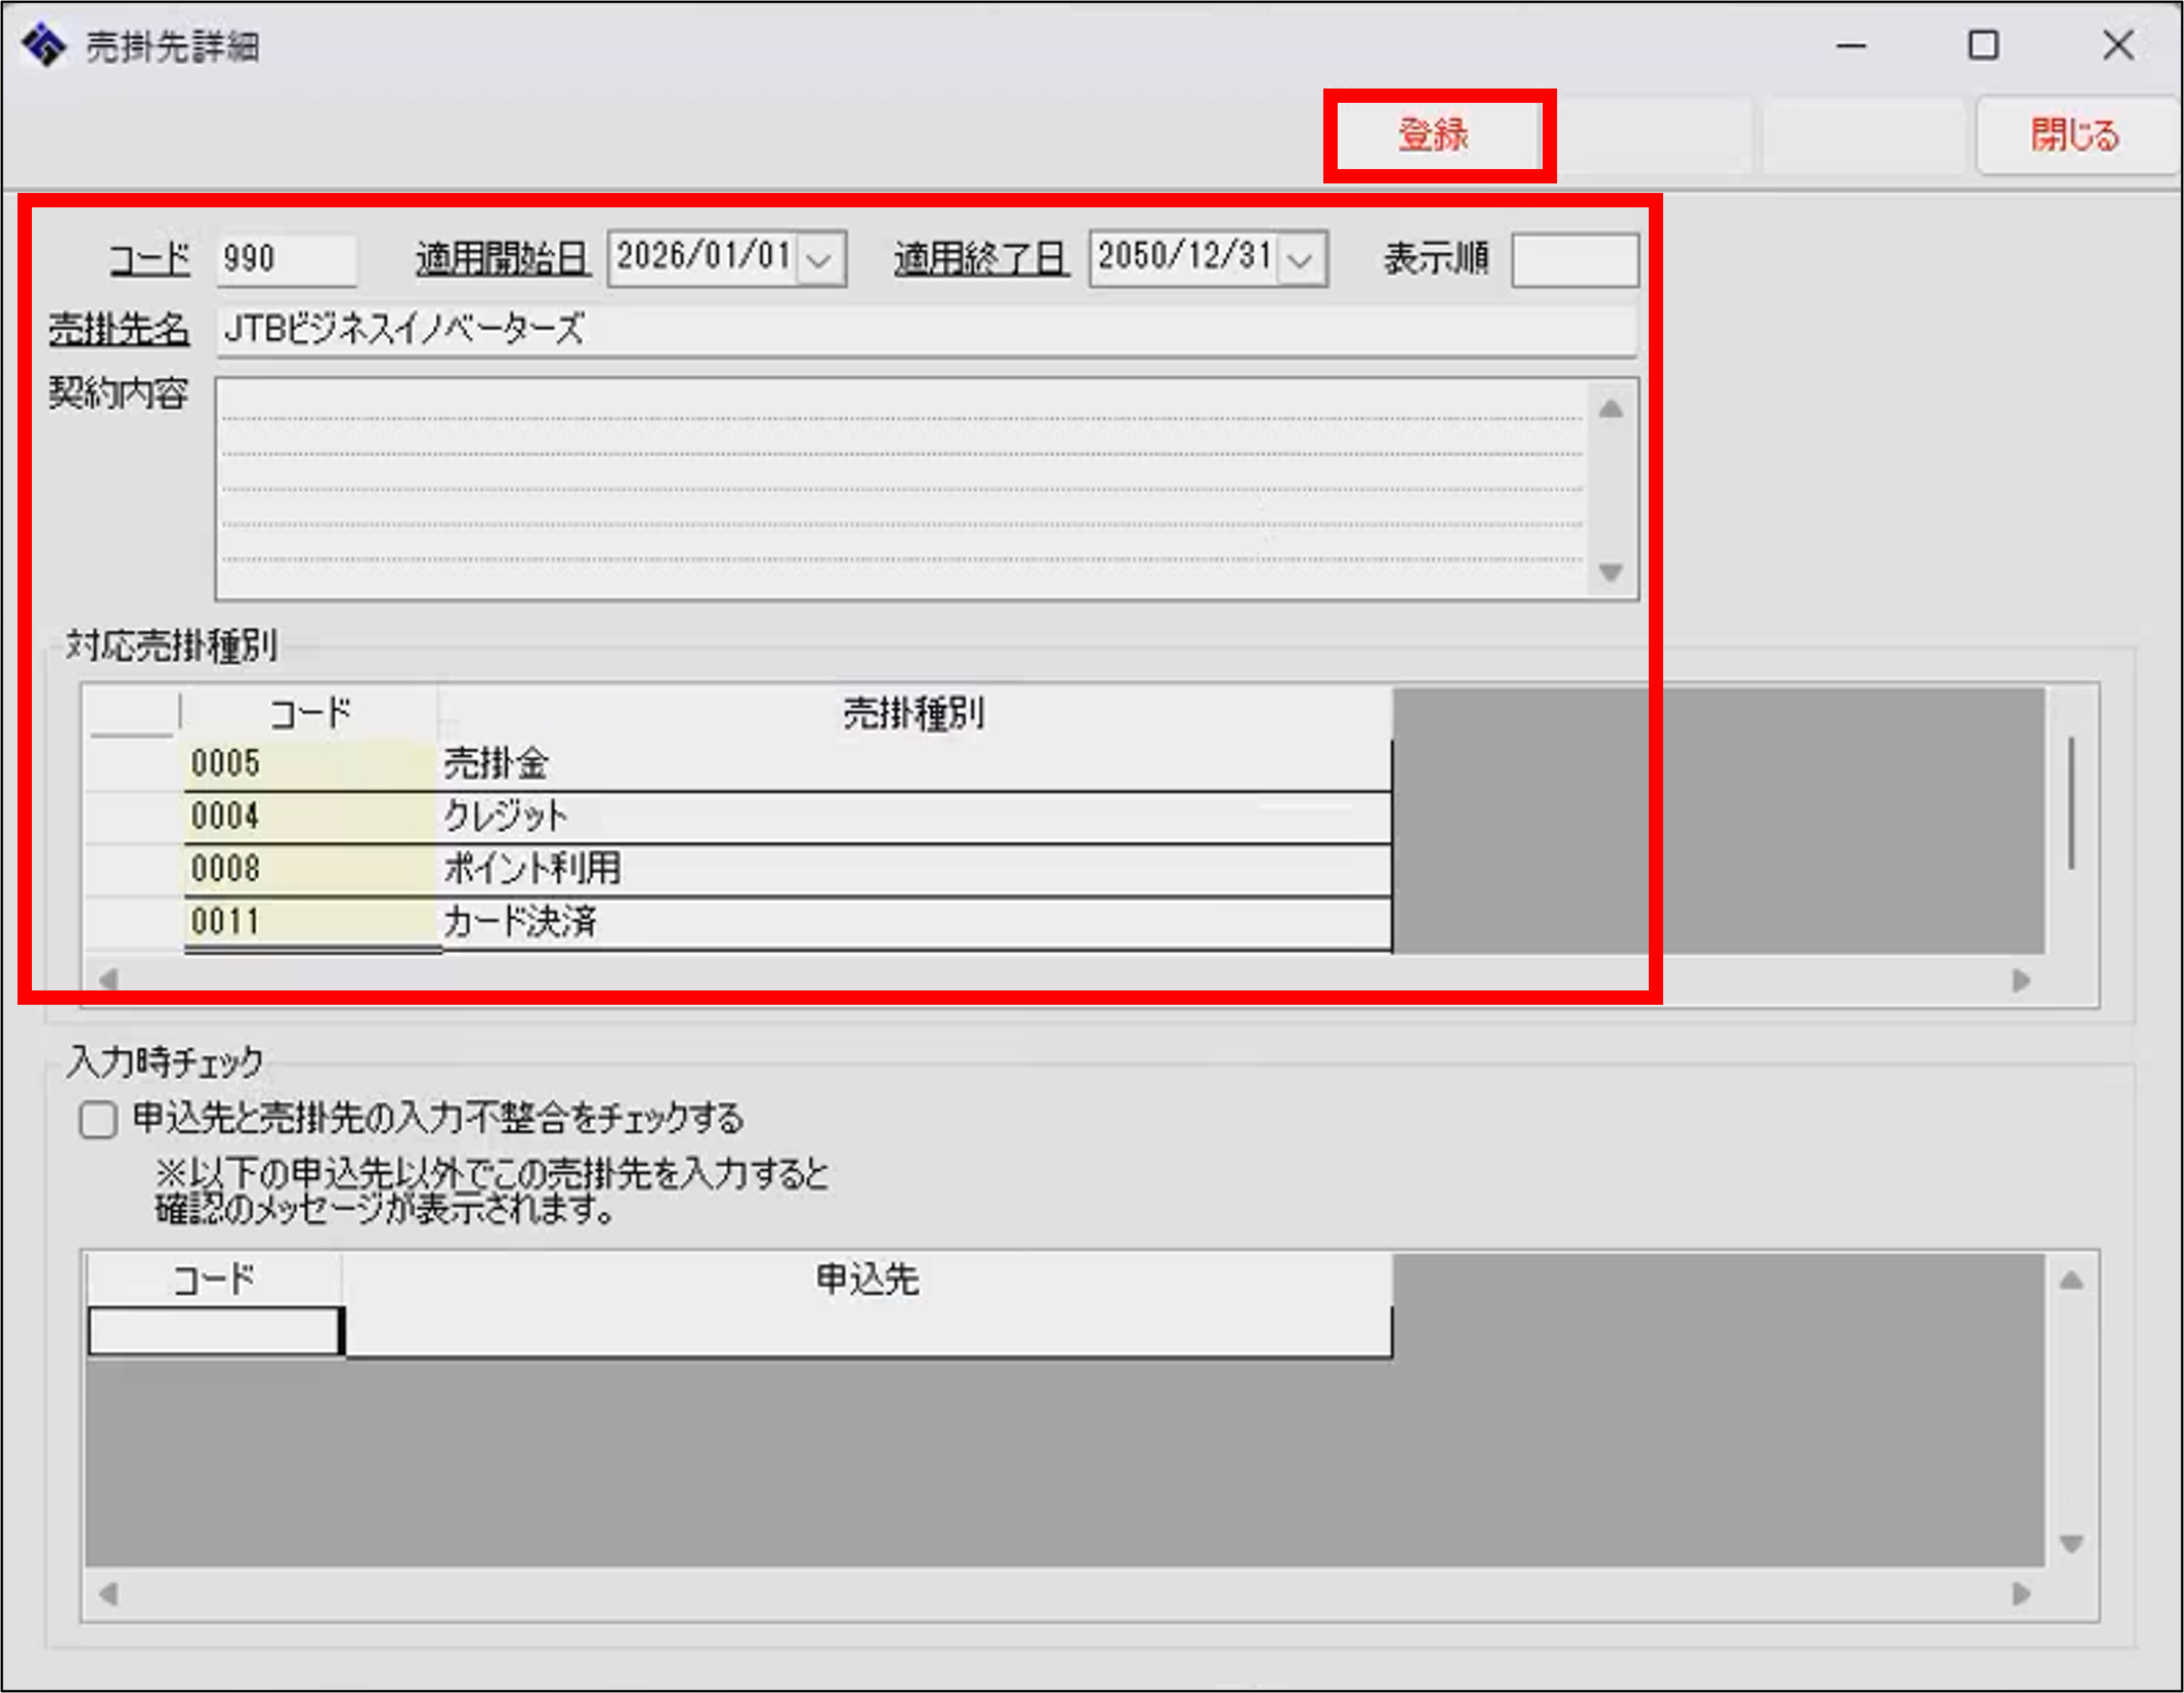Click right arrow of 対応売掛種別 horizontal scrollbar

pyautogui.click(x=2021, y=980)
